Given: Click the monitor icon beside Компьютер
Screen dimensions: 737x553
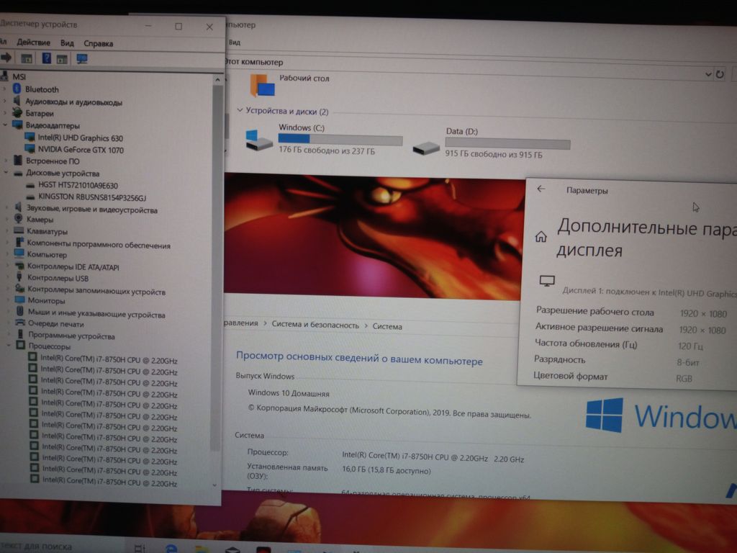Looking at the screenshot, I should pyautogui.click(x=19, y=254).
